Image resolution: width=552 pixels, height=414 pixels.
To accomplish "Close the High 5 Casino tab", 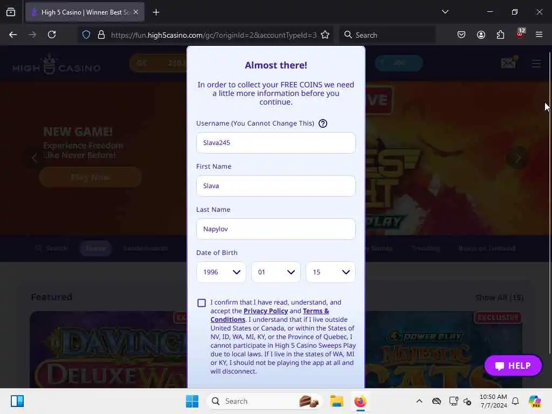I will pyautogui.click(x=136, y=12).
